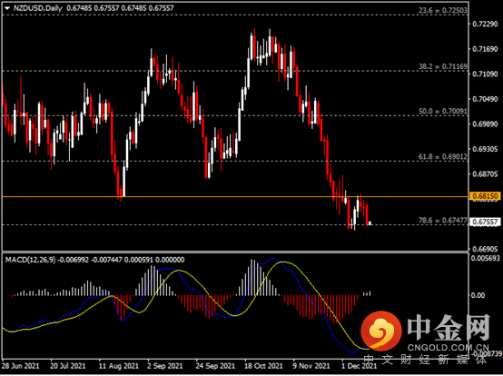Click the 9 Nov 2021 date label
This screenshot has width=503, height=376.
point(311,366)
